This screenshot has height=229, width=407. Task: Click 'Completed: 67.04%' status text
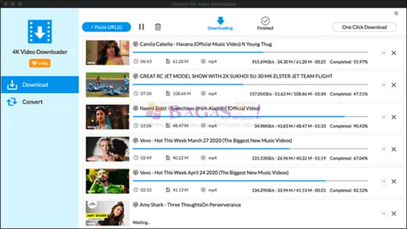tap(349, 158)
